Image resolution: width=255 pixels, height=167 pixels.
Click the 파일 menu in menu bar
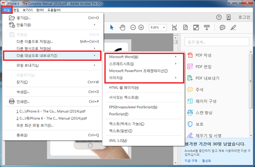tap(6, 10)
